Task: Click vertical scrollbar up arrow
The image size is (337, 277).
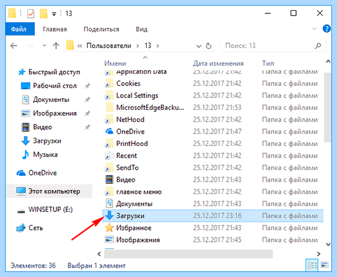Action: pyautogui.click(x=328, y=62)
